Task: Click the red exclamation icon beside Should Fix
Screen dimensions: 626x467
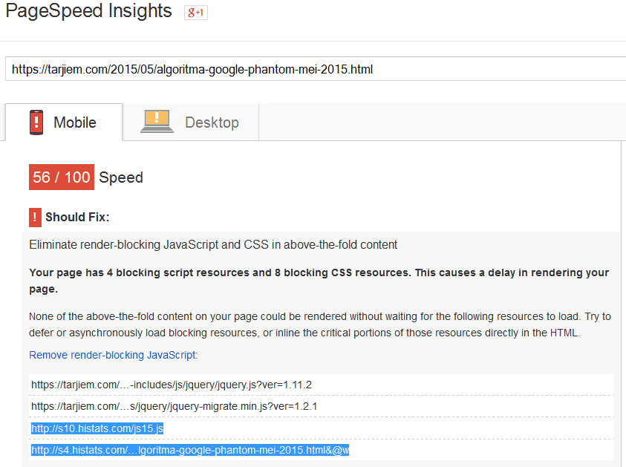Action: click(35, 218)
